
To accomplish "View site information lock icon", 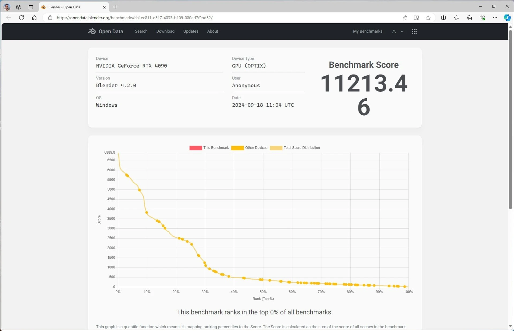I will coord(50,18).
